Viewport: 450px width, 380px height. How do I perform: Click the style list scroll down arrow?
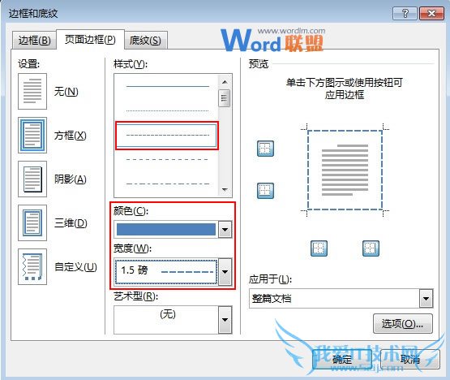(x=225, y=190)
